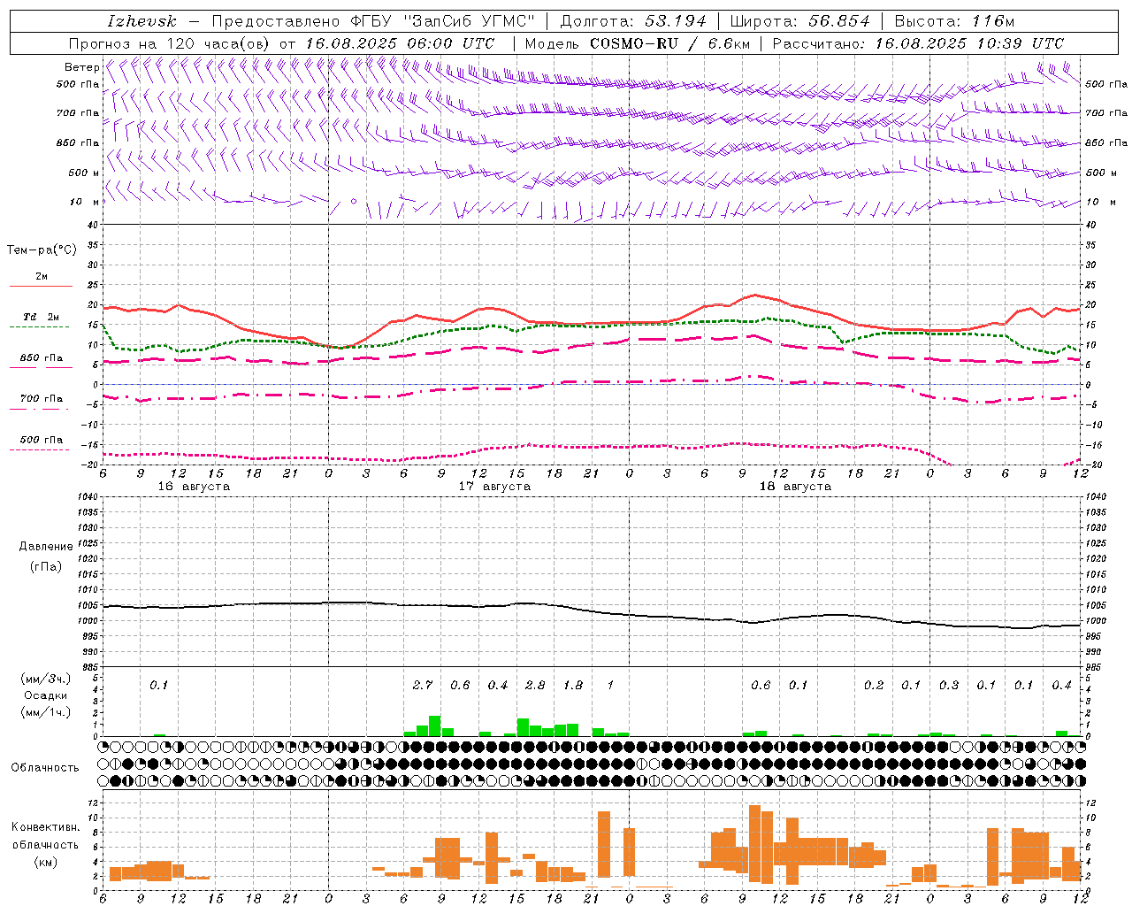Screen dimensions: 1132x906
Task: Click the Давление pressure label
Action: click(x=45, y=547)
